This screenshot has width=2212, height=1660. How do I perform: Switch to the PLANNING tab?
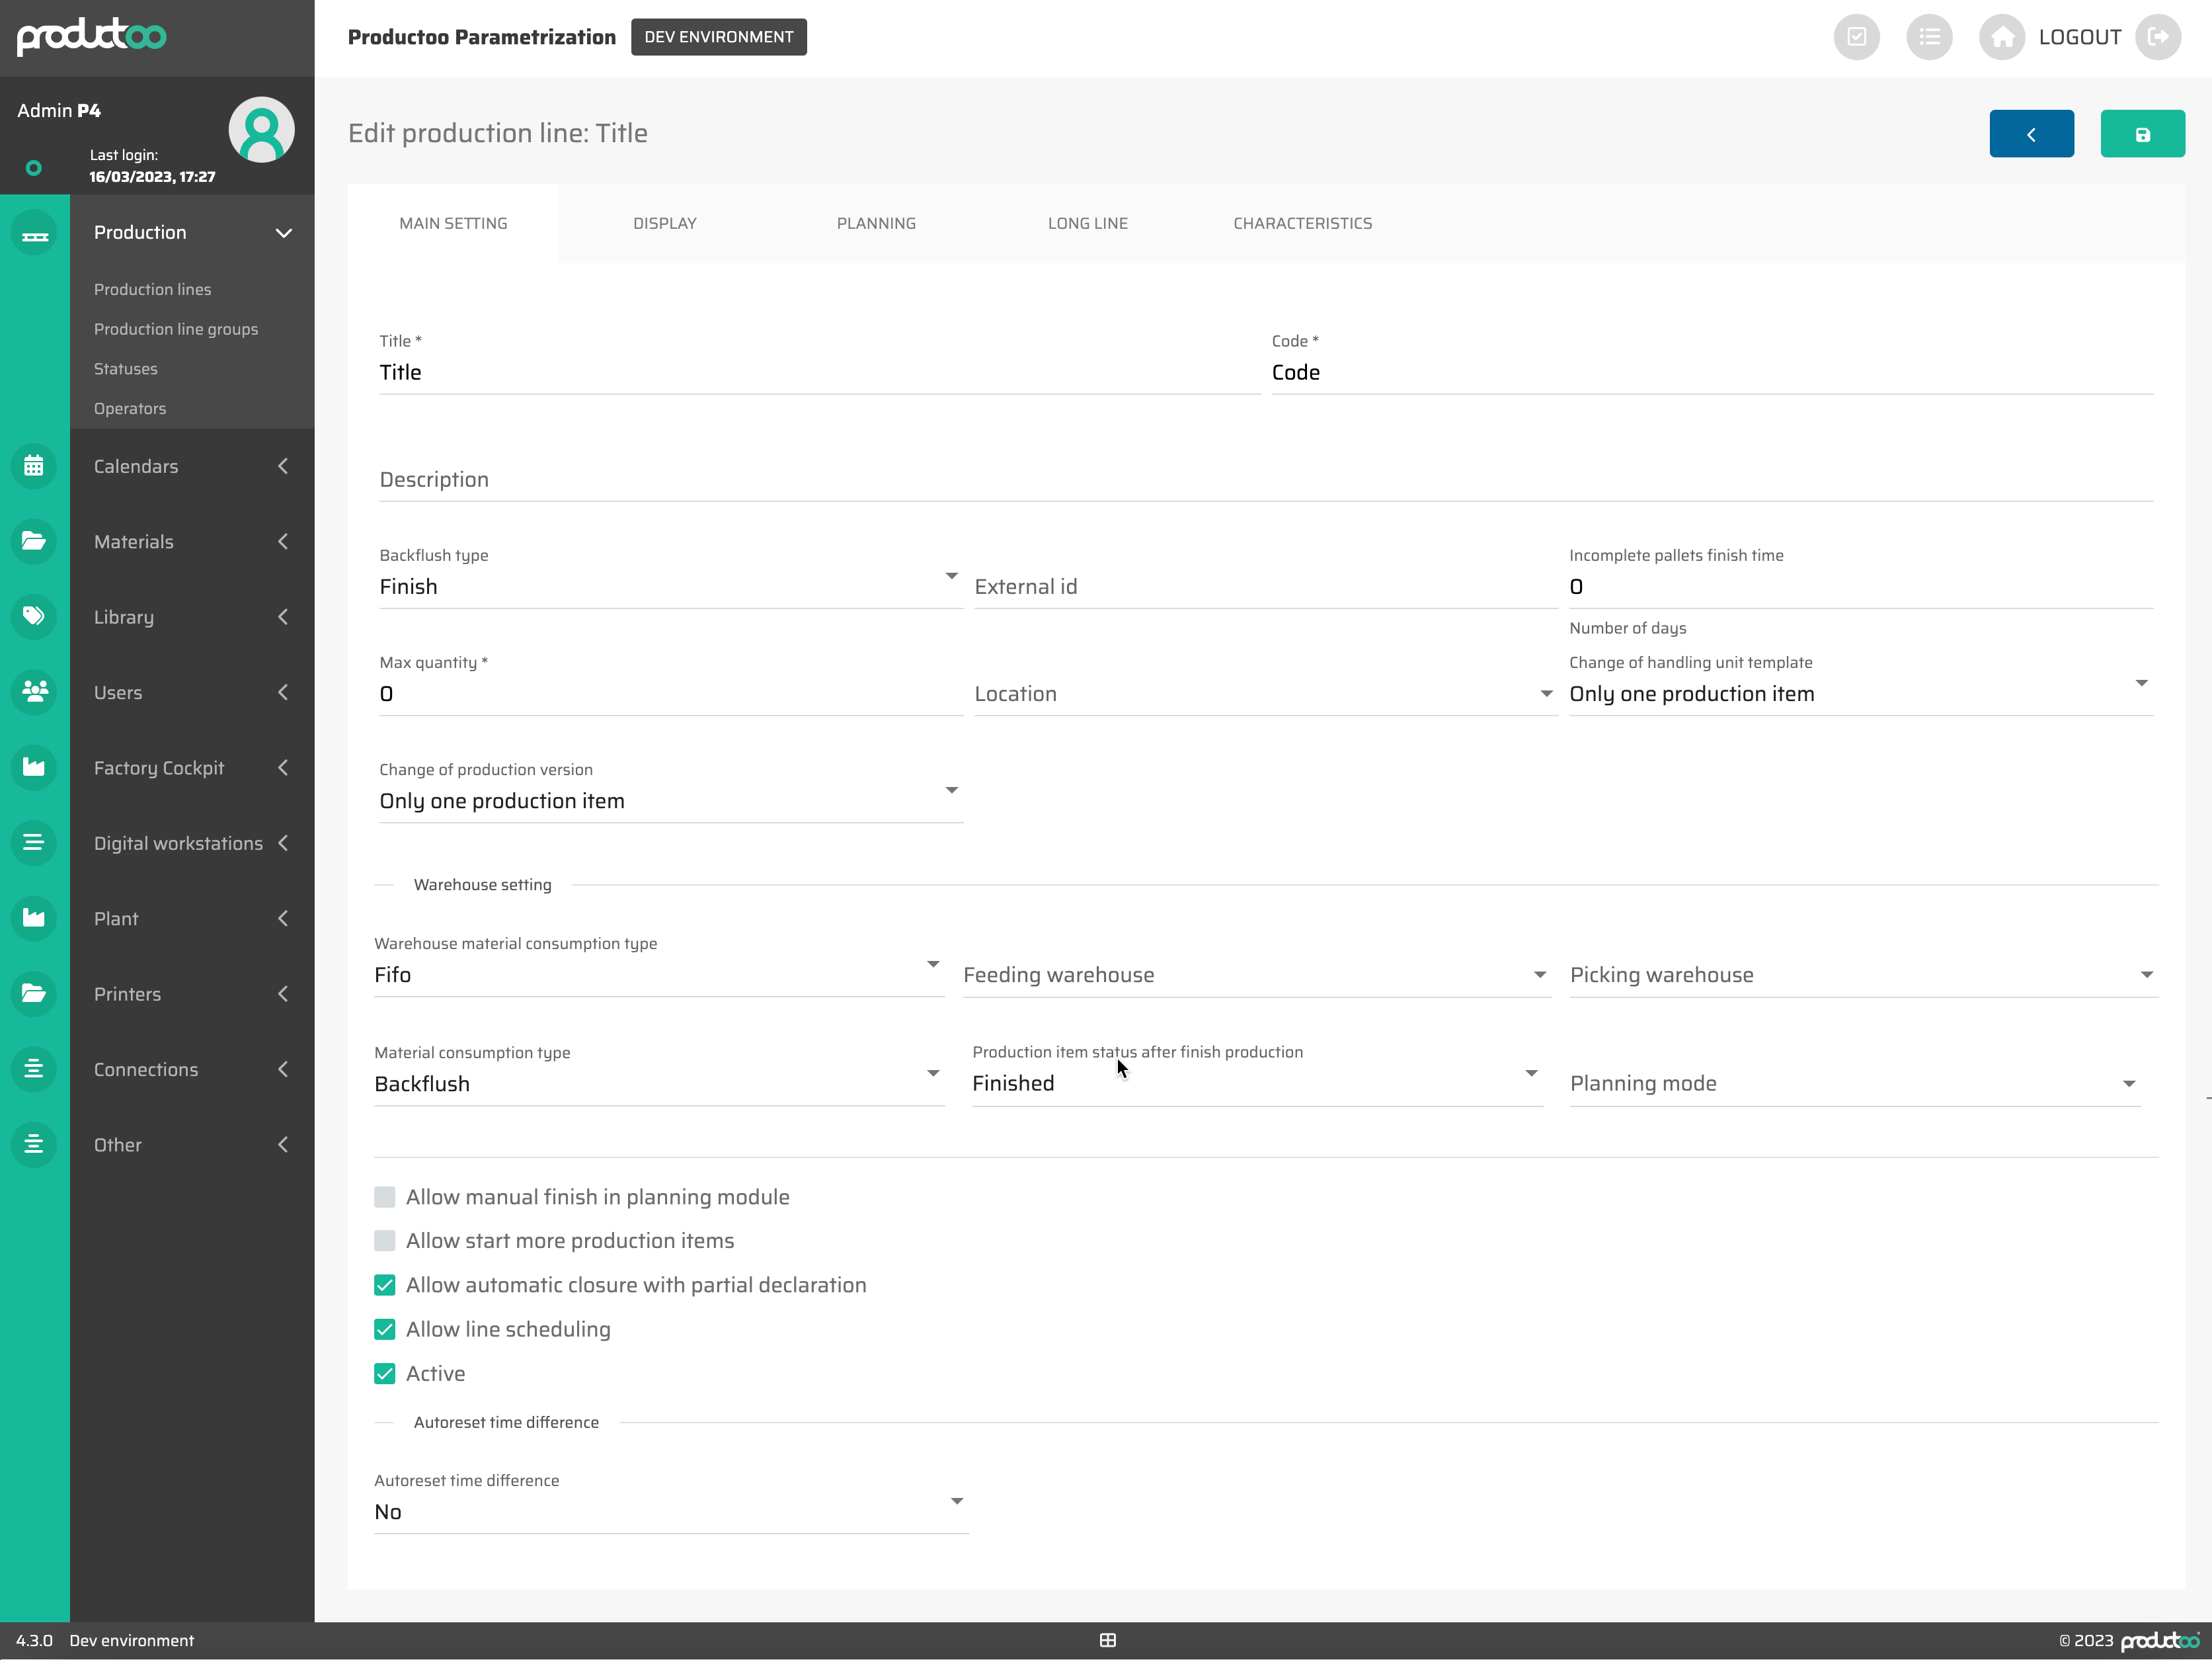(875, 223)
